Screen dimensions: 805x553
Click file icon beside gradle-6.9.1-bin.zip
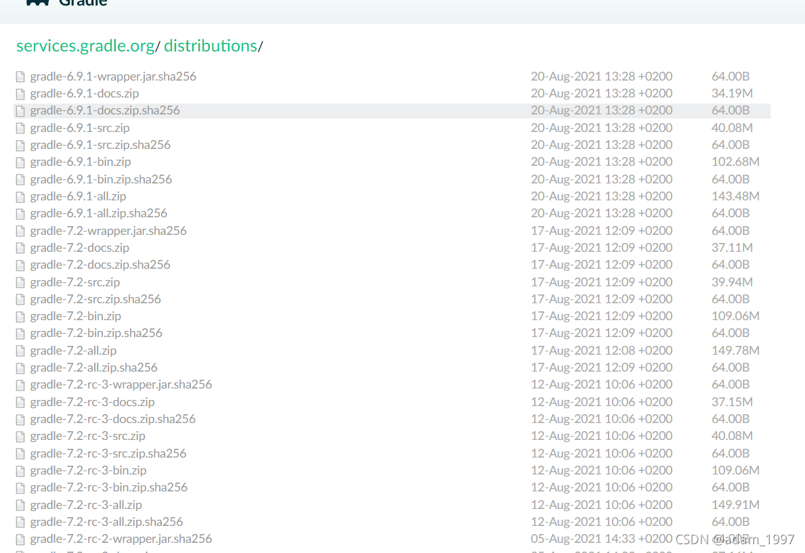coord(20,162)
